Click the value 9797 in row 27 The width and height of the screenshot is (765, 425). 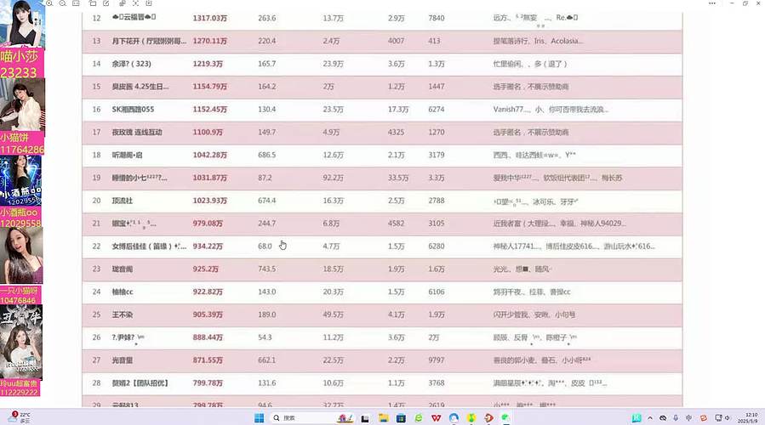tap(437, 360)
